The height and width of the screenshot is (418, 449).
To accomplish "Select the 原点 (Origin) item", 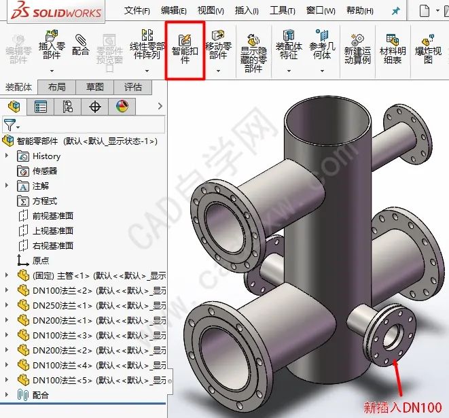I will pos(33,260).
